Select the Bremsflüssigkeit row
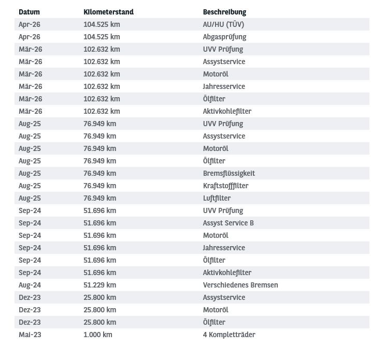This screenshot has height=348, width=371. 192,173
